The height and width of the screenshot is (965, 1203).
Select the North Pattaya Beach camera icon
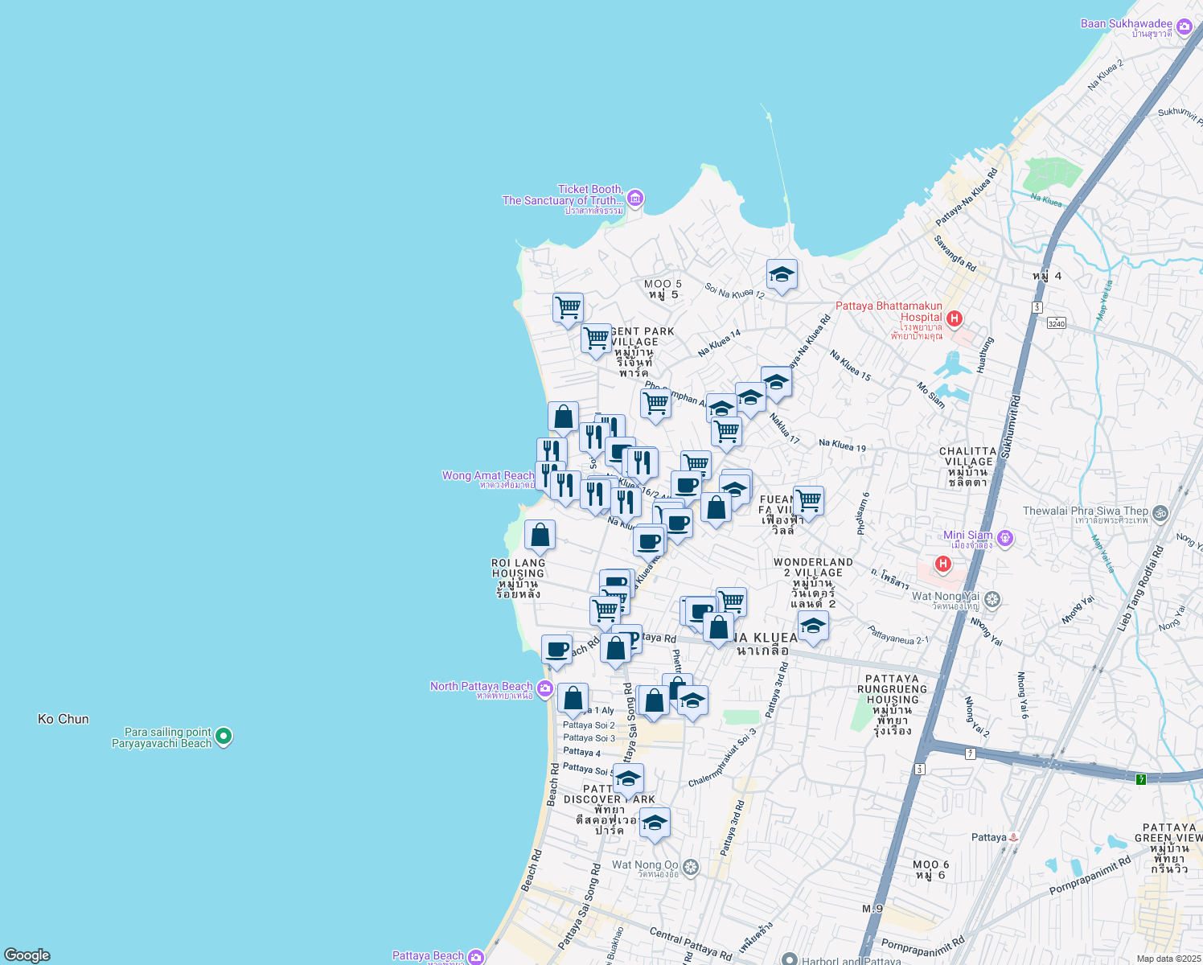(x=544, y=688)
